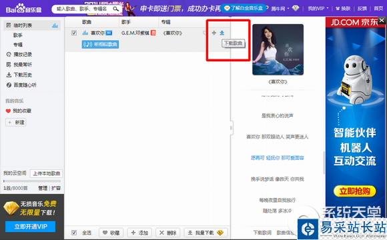
Task: Click the 添加 add button at bottom
Action: (139, 233)
